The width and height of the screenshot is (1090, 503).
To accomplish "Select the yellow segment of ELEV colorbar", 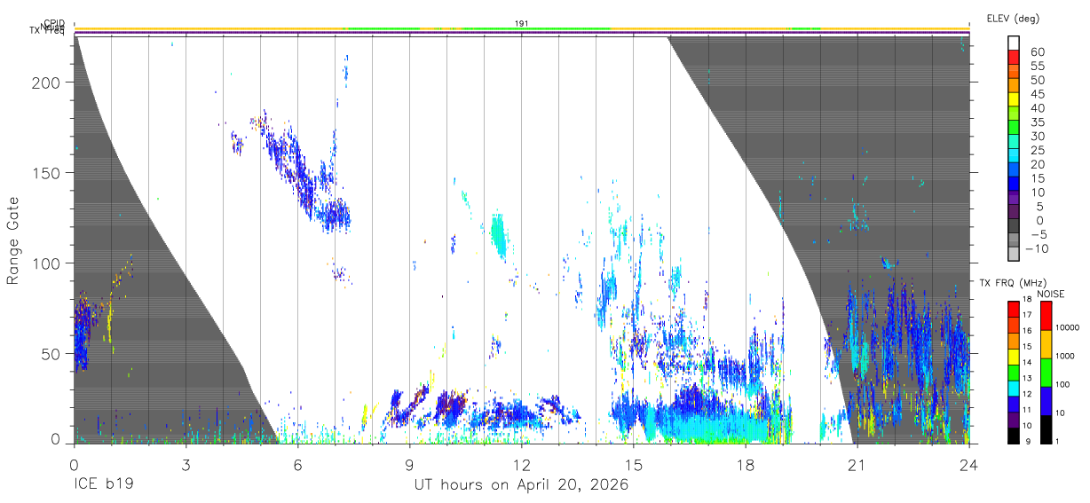I will pos(1014,98).
